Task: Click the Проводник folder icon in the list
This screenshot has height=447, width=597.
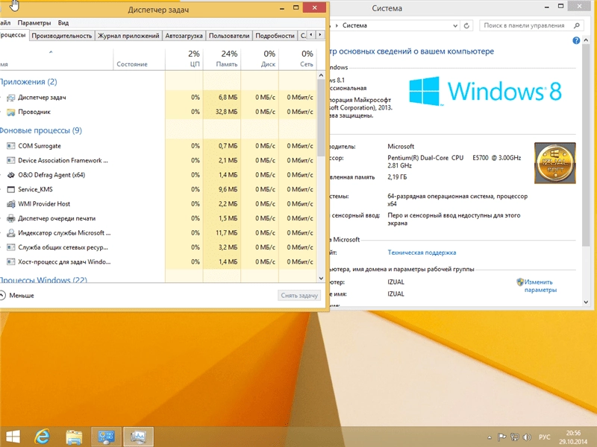Action: coord(11,112)
